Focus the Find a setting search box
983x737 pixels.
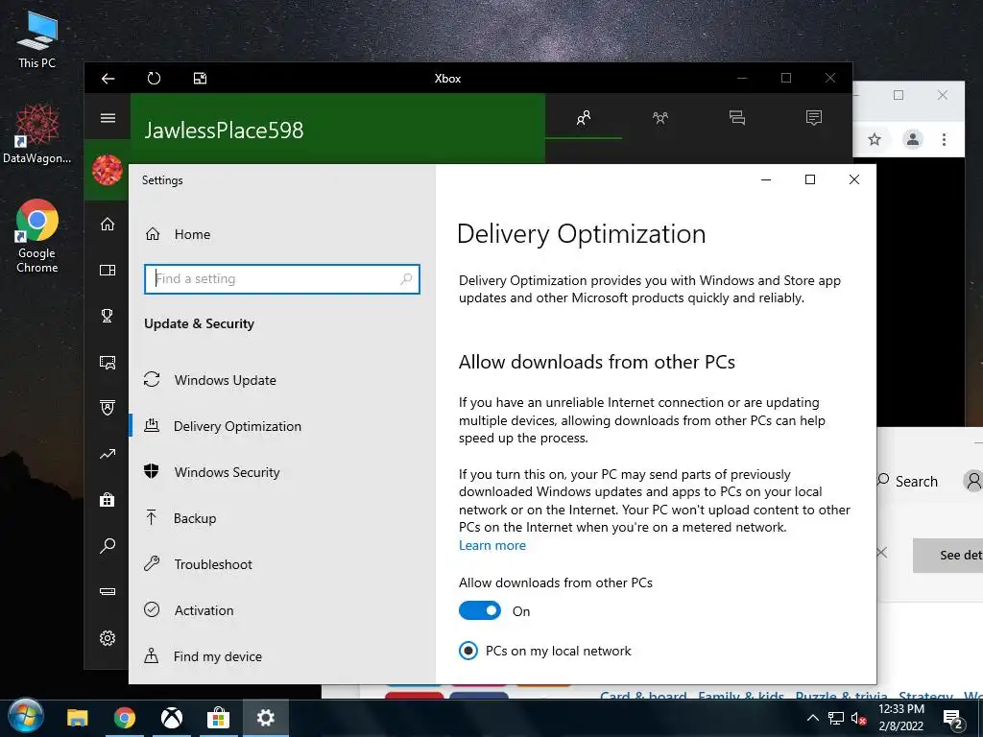click(281, 279)
